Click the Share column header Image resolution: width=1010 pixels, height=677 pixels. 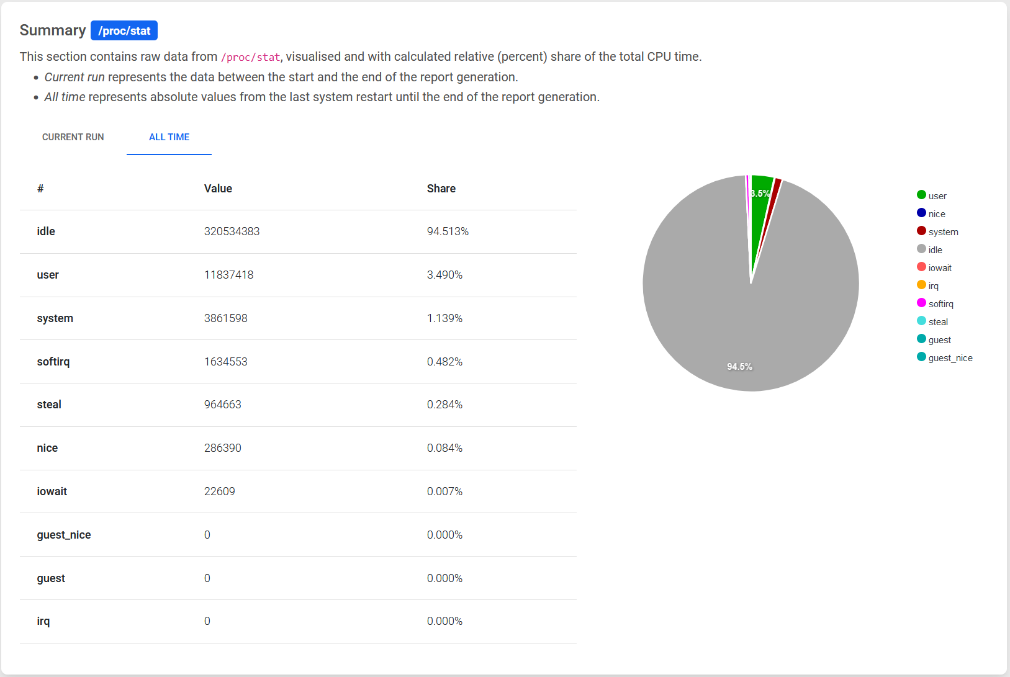(x=441, y=189)
